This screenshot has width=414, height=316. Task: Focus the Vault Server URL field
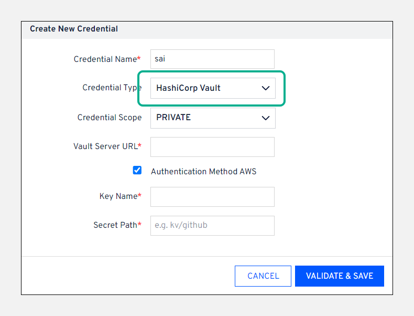coord(212,147)
